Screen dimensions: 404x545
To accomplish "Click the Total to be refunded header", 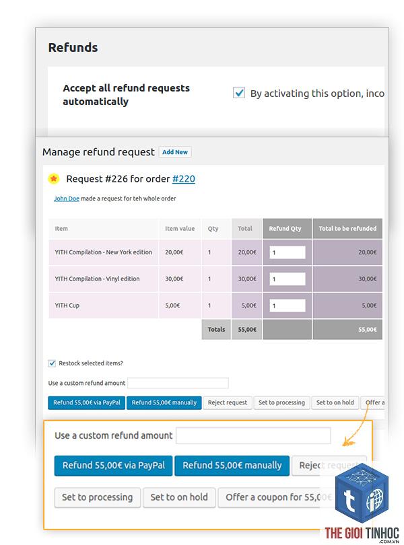I will (347, 228).
